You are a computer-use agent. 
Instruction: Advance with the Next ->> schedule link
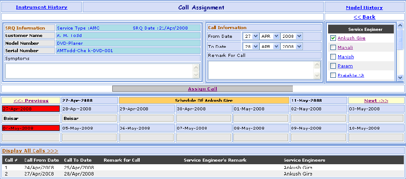point(376,100)
